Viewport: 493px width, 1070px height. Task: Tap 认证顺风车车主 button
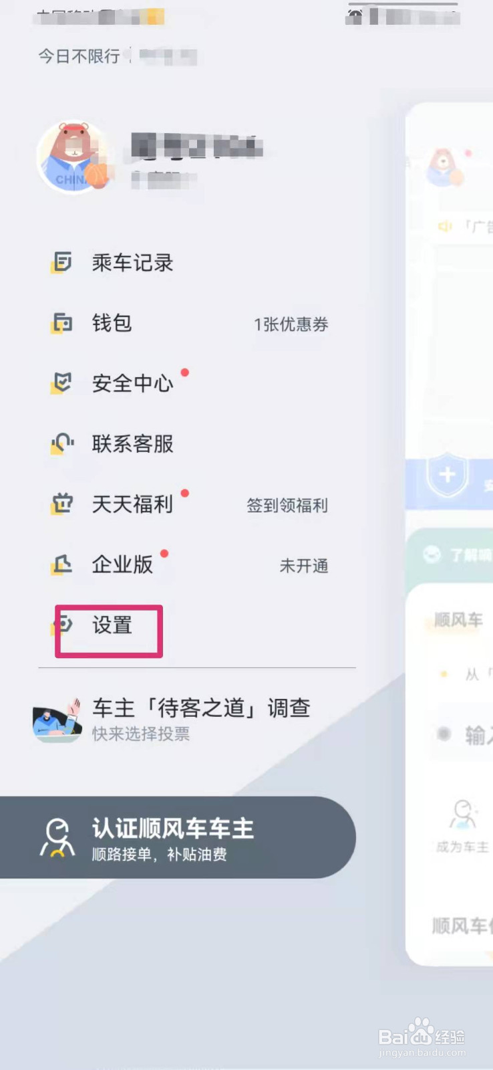pyautogui.click(x=178, y=837)
